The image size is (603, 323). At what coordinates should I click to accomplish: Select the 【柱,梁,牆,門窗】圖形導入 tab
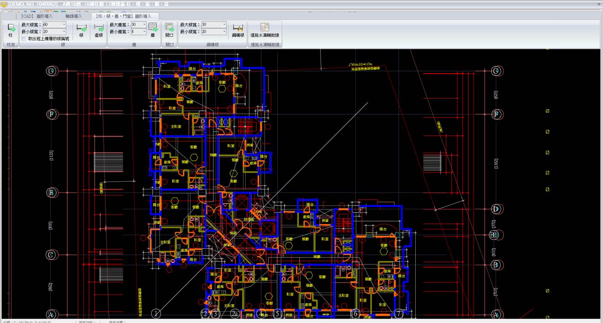pos(124,16)
